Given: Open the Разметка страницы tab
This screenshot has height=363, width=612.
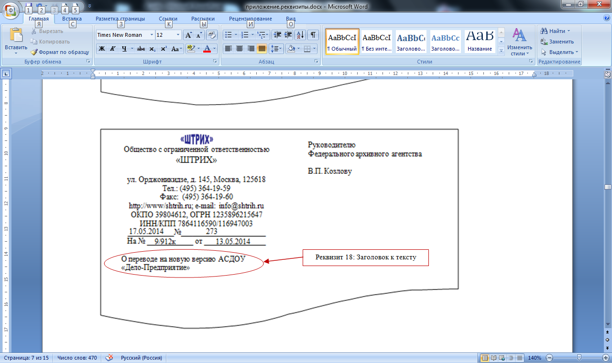Looking at the screenshot, I should [x=120, y=19].
